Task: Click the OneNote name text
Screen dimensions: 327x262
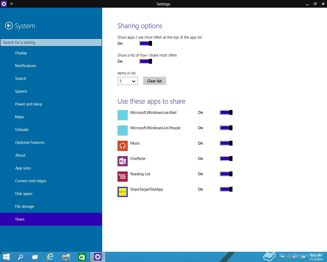Action: tap(138, 159)
